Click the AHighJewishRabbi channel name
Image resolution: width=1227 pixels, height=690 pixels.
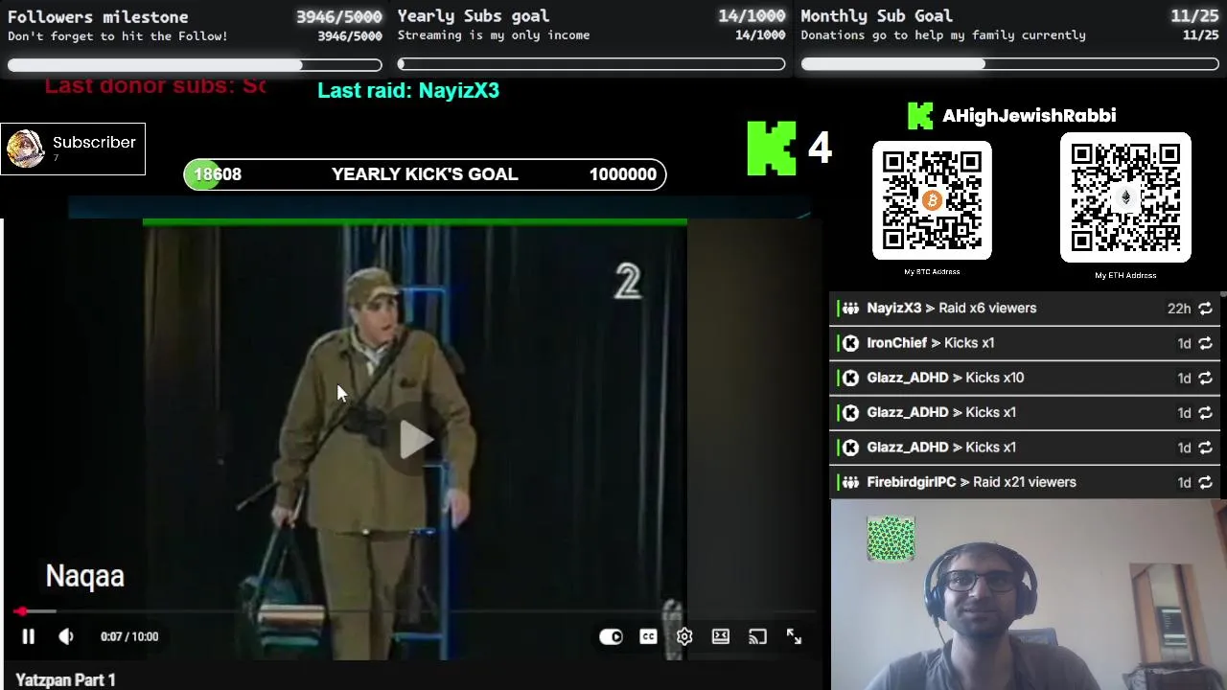point(1029,116)
